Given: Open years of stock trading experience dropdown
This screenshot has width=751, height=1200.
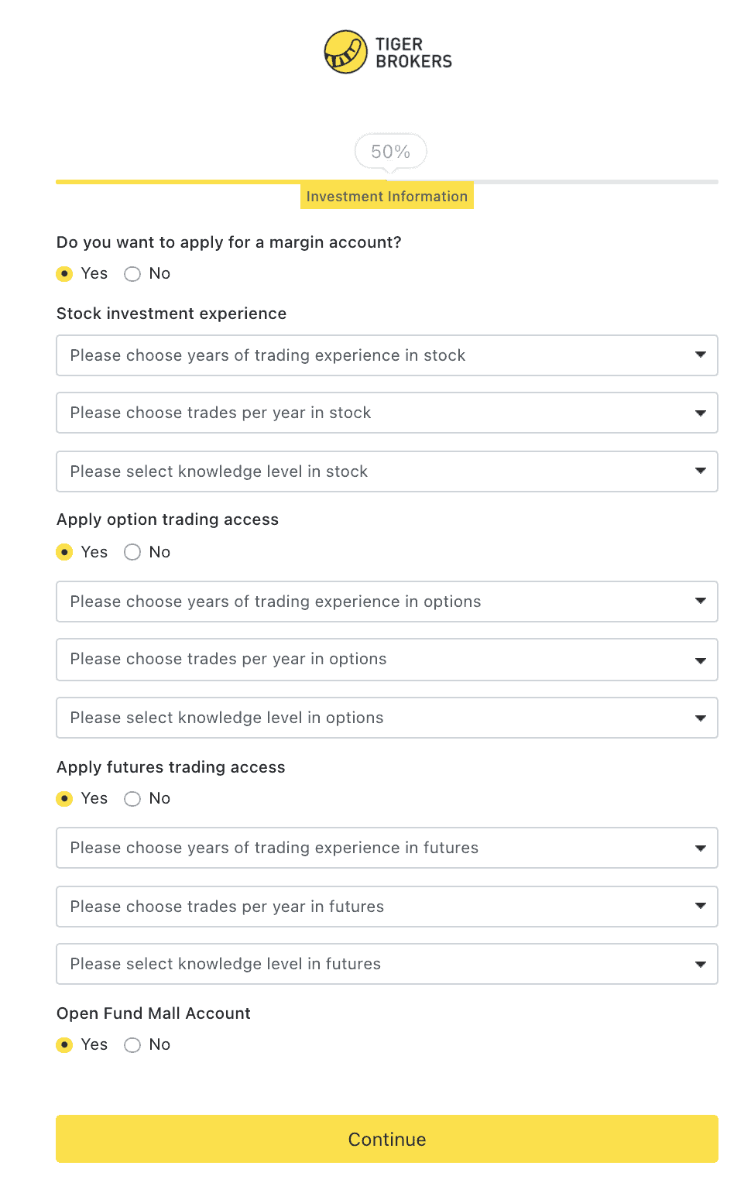Looking at the screenshot, I should click(386, 355).
